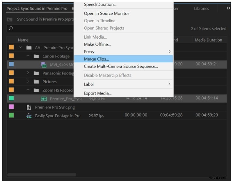The image size is (232, 181).
Task: Expand the Proxy submenu arrow
Action: [x=170, y=52]
